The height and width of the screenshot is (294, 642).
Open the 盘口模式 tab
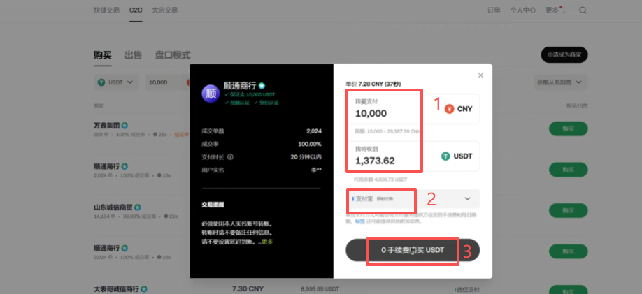click(173, 54)
